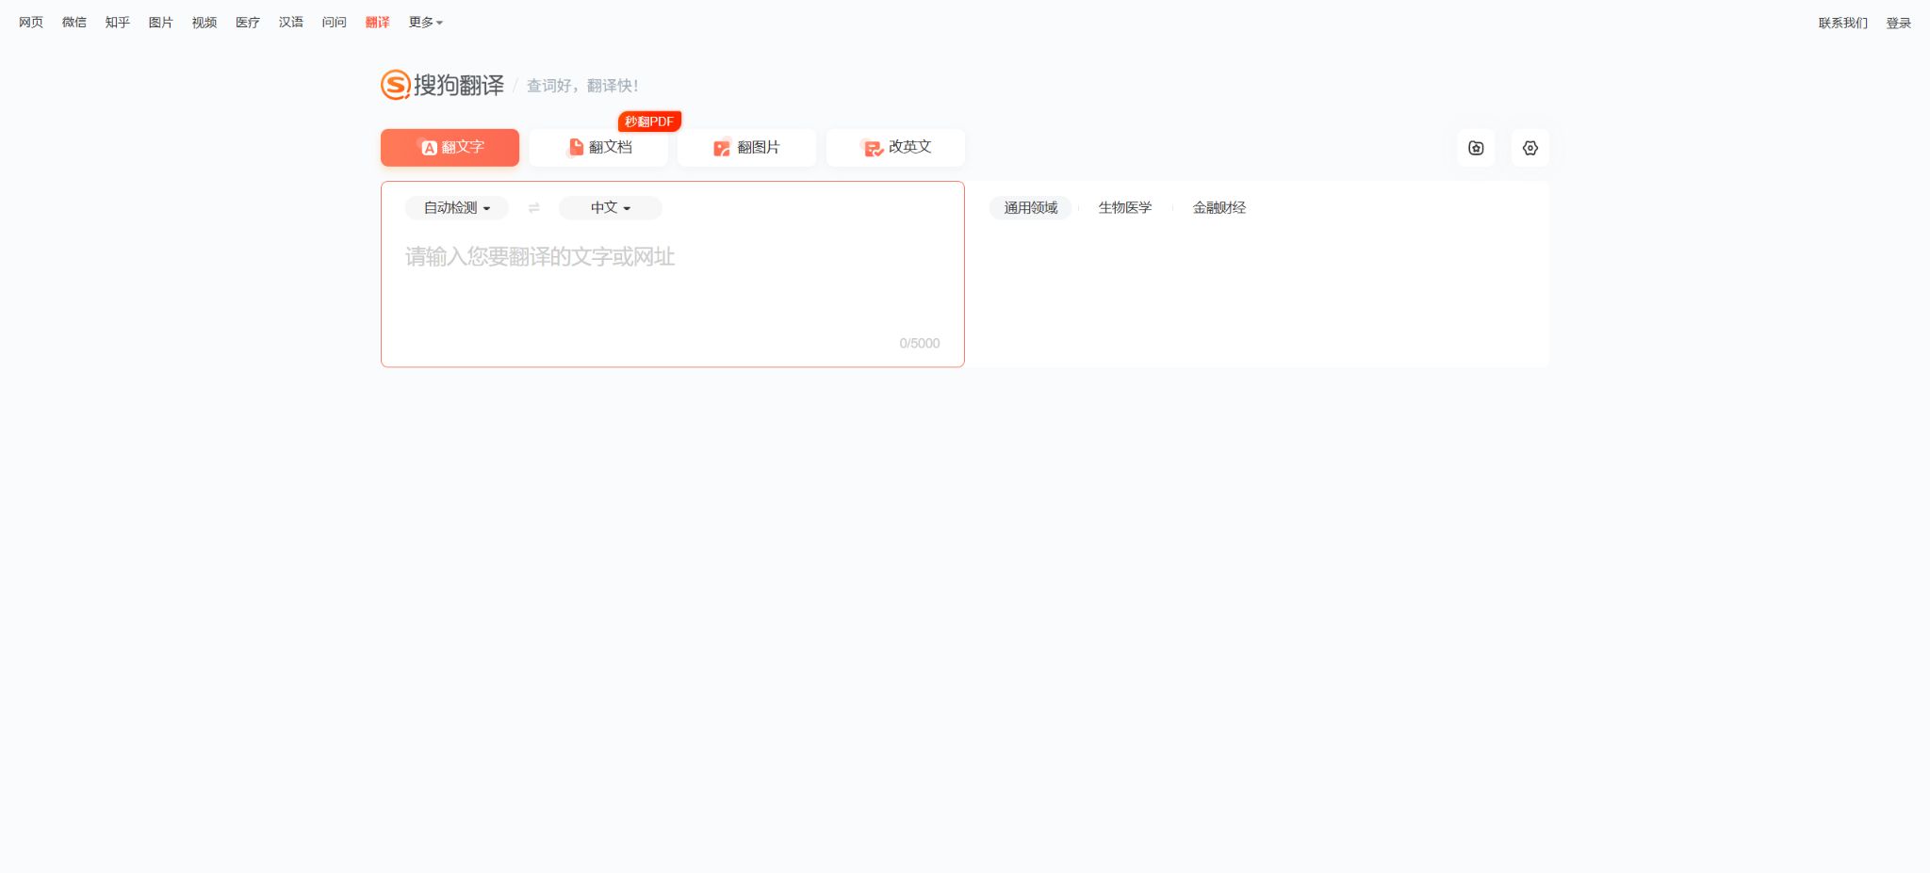Open the 联系我们 contact link
The width and height of the screenshot is (1930, 873).
pyautogui.click(x=1843, y=23)
